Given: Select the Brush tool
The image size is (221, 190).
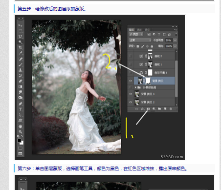Looking at the screenshot, I should point(20,64).
